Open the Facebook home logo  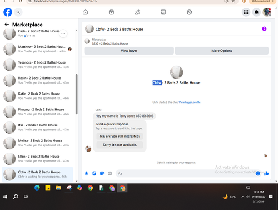click(x=8, y=12)
